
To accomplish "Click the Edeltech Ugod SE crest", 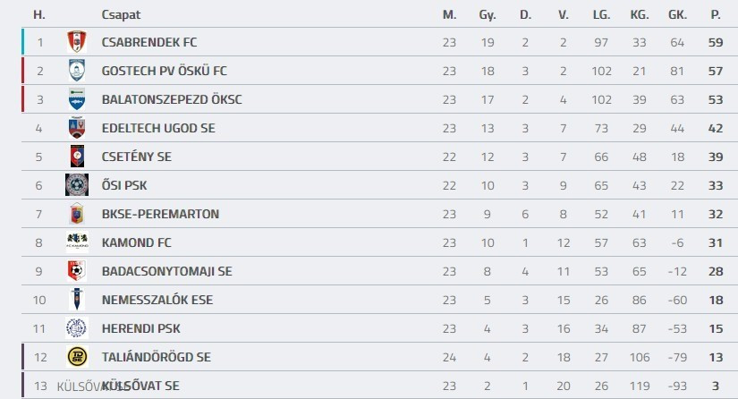I will pos(77,128).
